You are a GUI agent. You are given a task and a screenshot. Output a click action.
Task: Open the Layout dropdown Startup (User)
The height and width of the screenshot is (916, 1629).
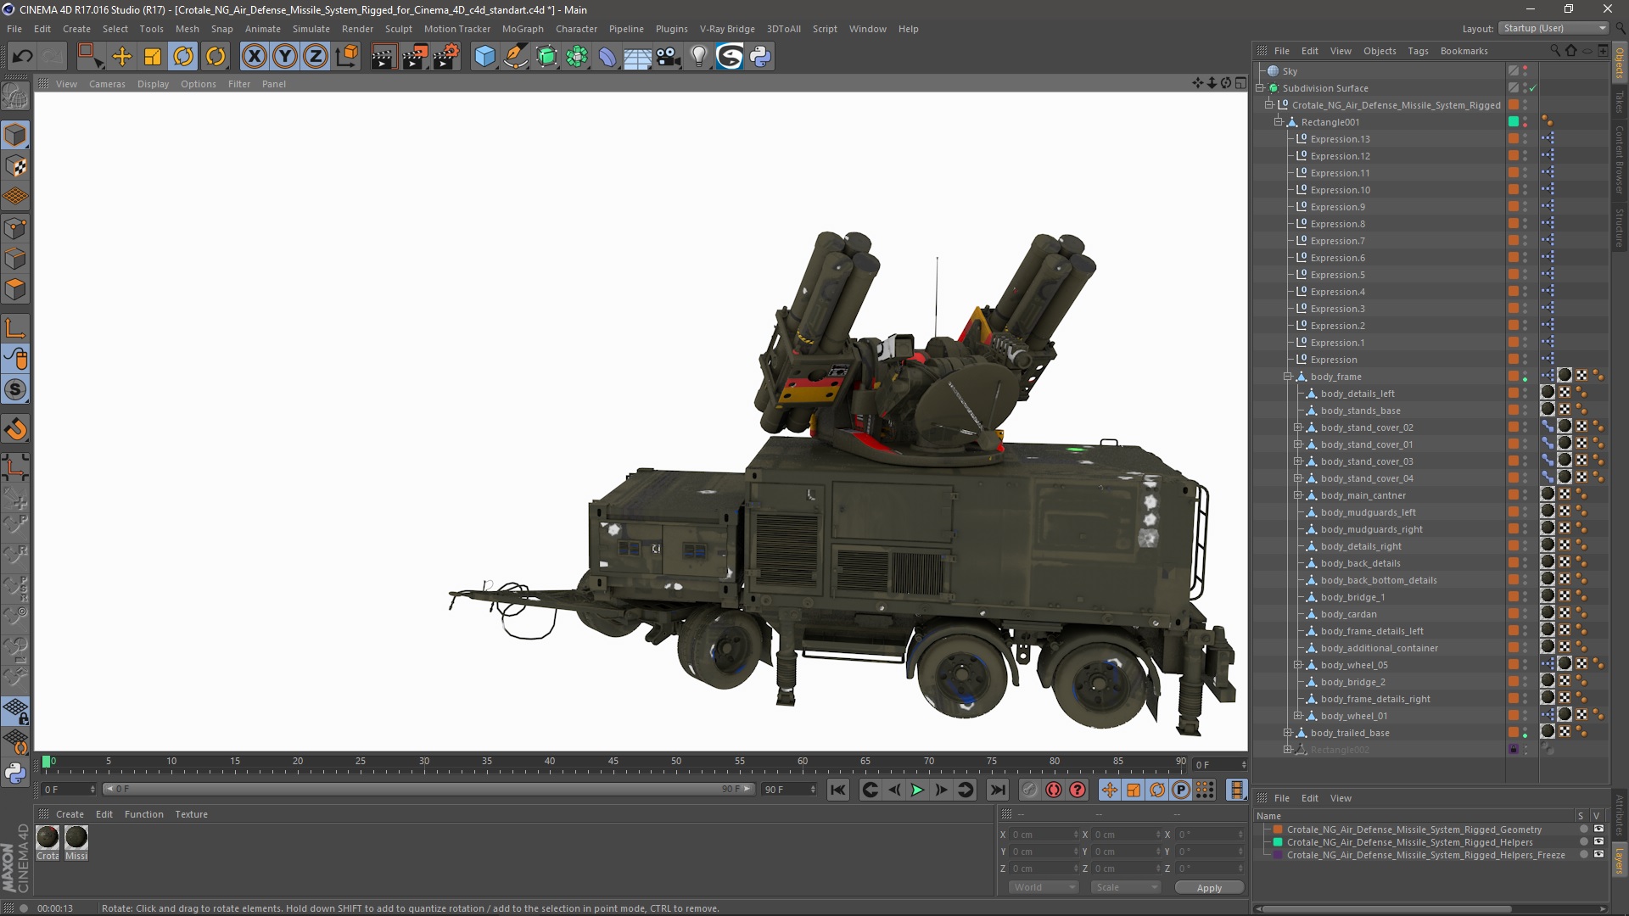click(x=1553, y=28)
